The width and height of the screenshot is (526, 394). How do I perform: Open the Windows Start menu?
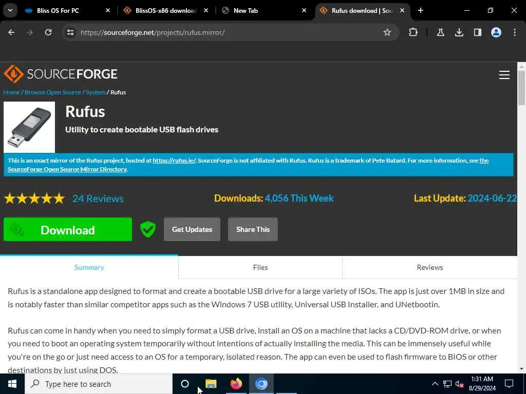[12, 384]
